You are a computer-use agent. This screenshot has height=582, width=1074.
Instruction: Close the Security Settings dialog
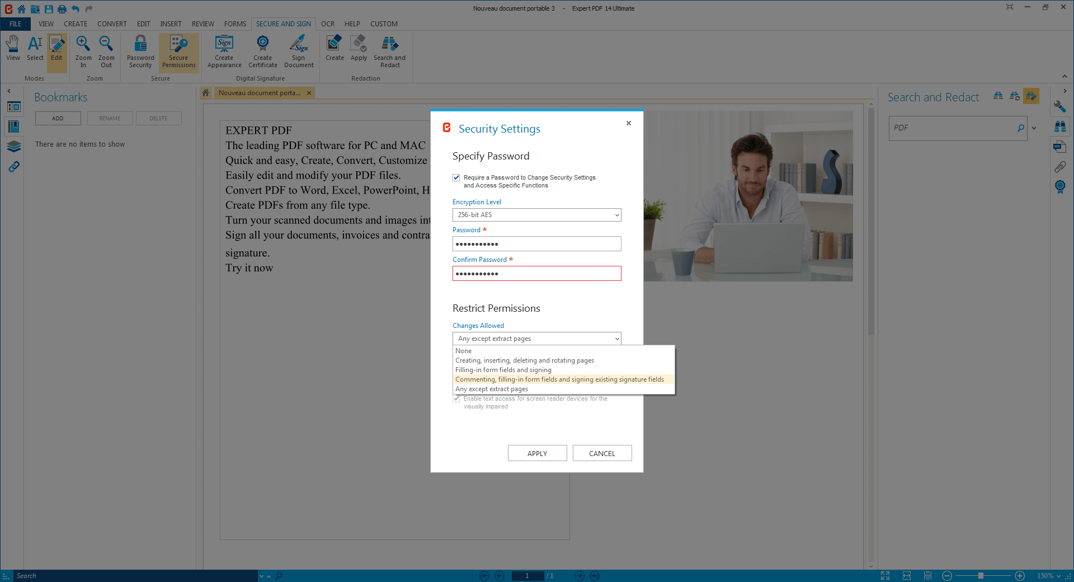[x=629, y=123]
